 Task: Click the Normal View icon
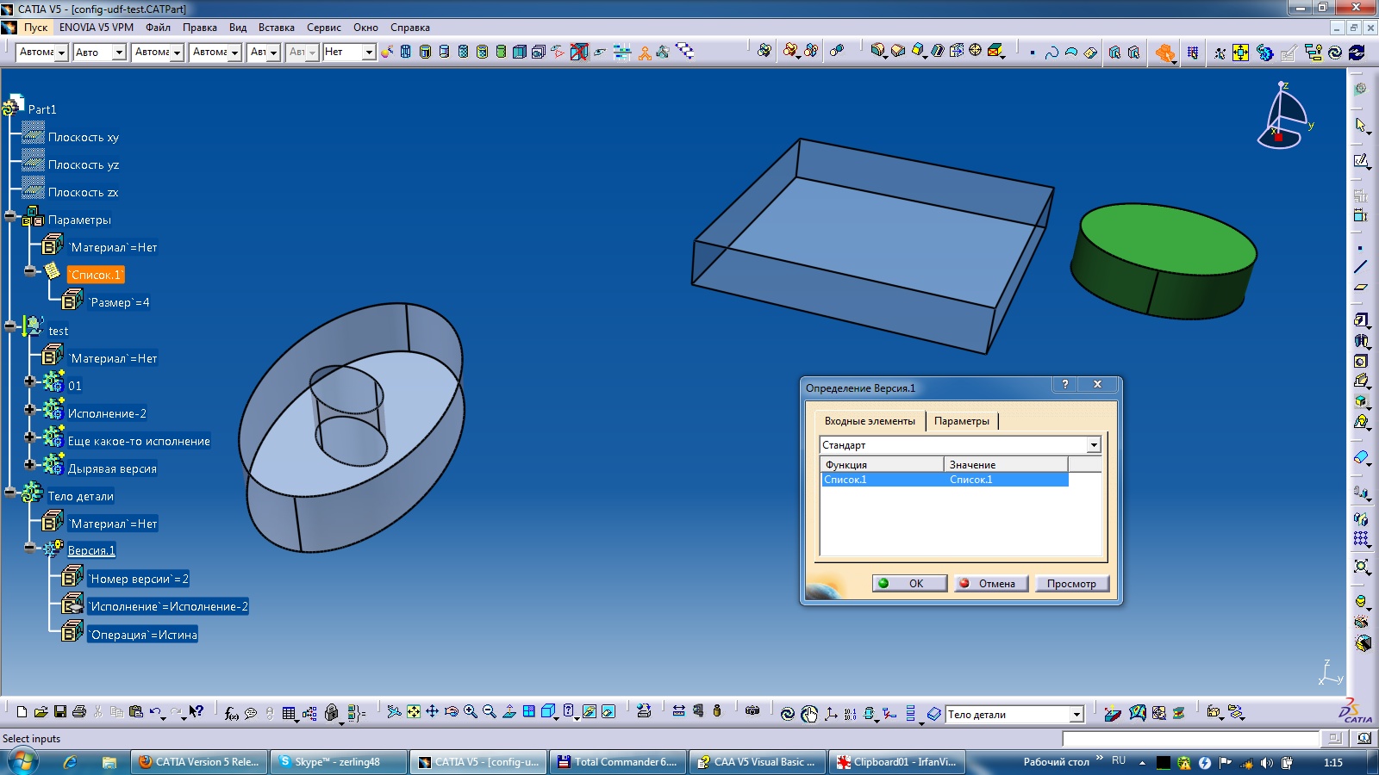tap(509, 711)
